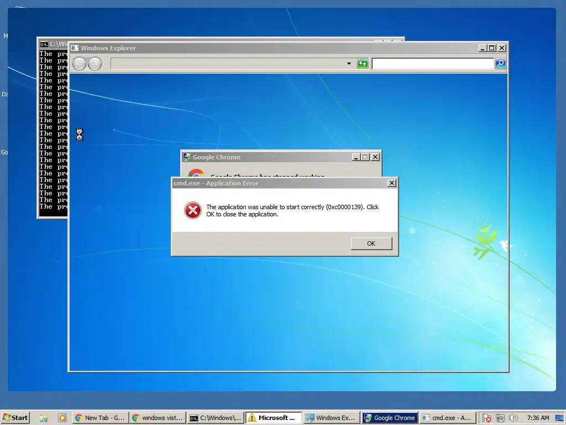
Task: Click the volume speaker tray icon
Action: pyautogui.click(x=513, y=418)
